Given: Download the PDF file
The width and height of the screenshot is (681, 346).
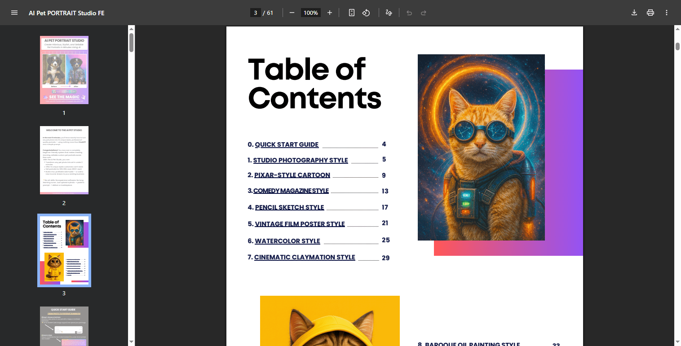Looking at the screenshot, I should tap(634, 13).
